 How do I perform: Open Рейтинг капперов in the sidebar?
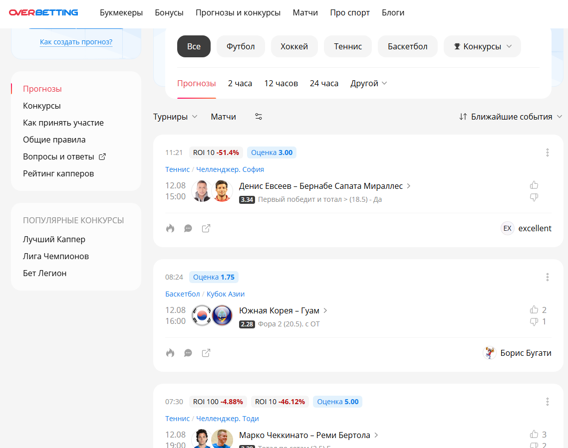pyautogui.click(x=58, y=173)
